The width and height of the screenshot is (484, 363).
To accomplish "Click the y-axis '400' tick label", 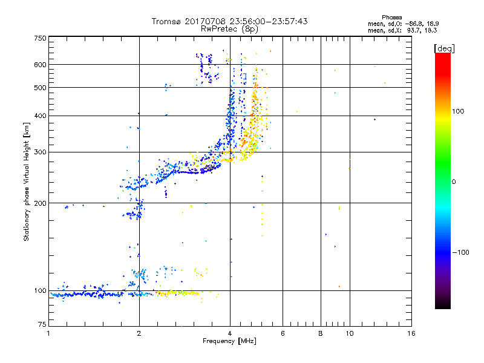I will tap(40, 116).
